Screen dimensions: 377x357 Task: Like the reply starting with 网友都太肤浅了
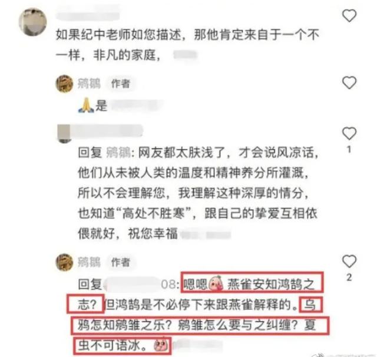coord(349,133)
